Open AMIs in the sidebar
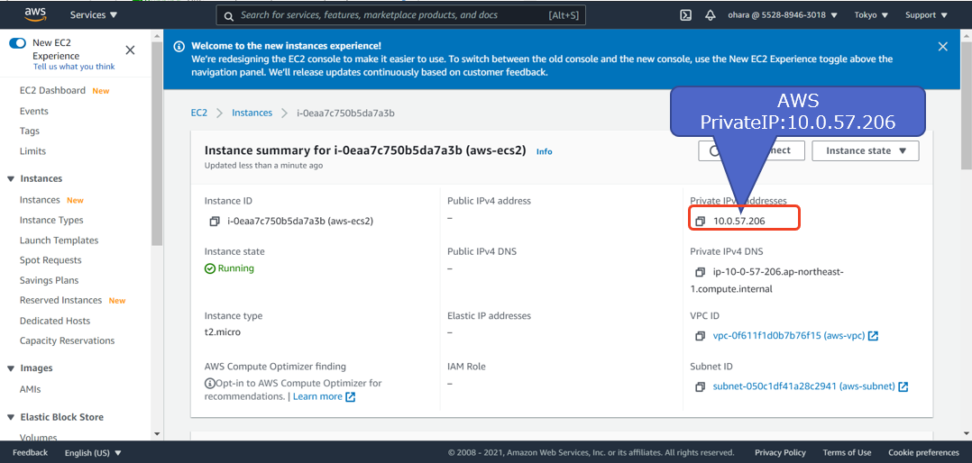The width and height of the screenshot is (972, 463). tap(31, 389)
